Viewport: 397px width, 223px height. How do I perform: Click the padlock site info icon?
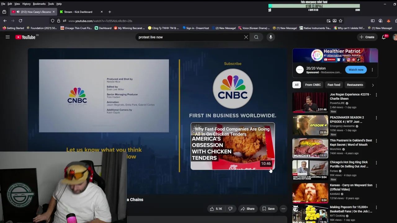tap(58, 21)
